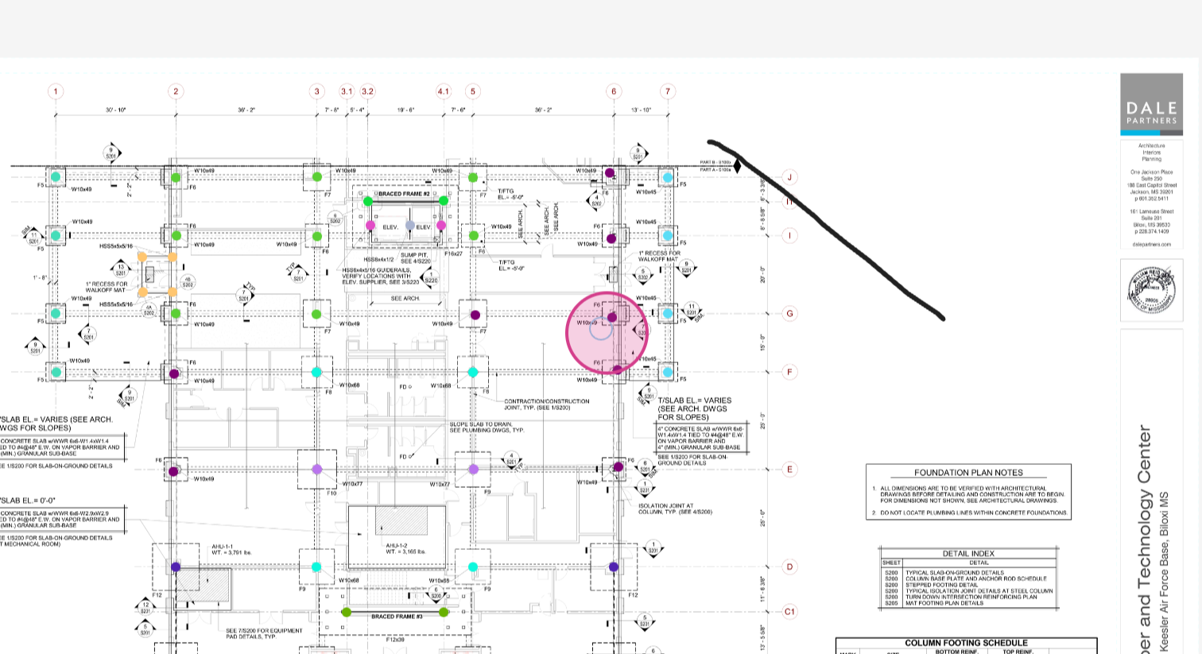Click the BRACED FRAME #2 label

[404, 194]
